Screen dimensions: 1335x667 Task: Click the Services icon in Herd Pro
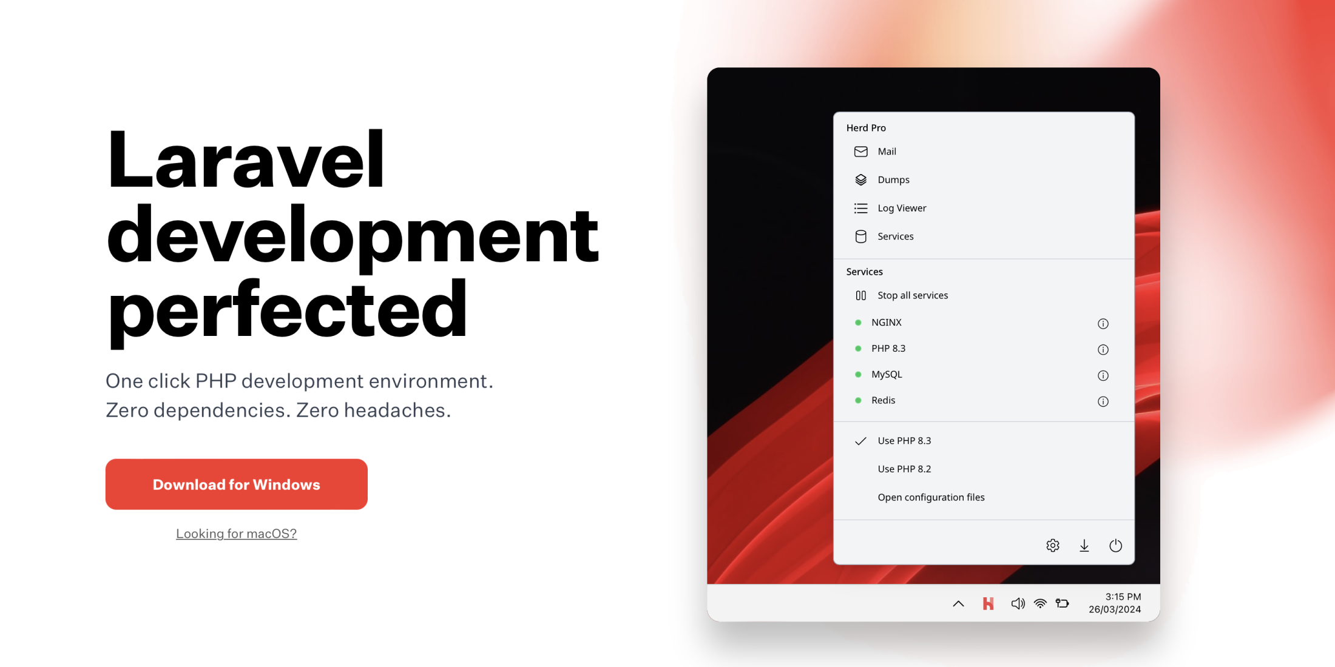click(860, 236)
